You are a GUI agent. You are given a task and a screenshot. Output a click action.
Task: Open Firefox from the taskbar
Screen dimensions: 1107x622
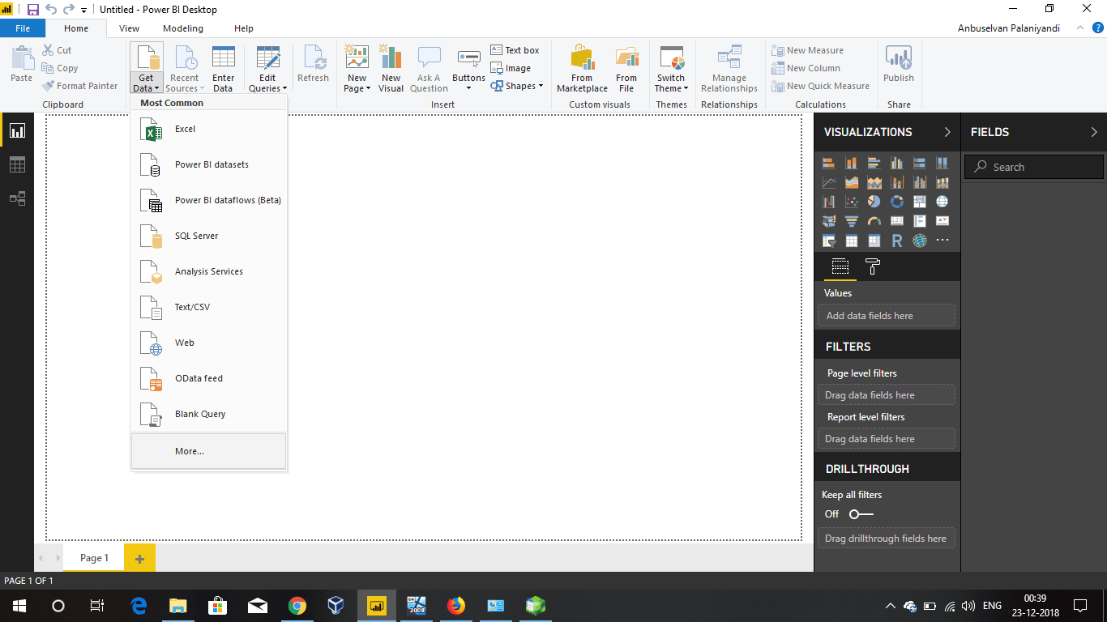pos(456,605)
